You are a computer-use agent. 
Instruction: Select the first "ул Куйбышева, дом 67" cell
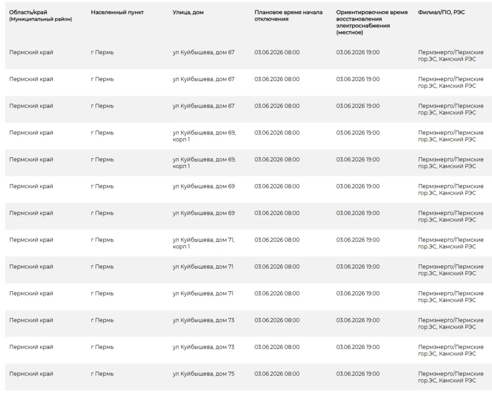[203, 52]
